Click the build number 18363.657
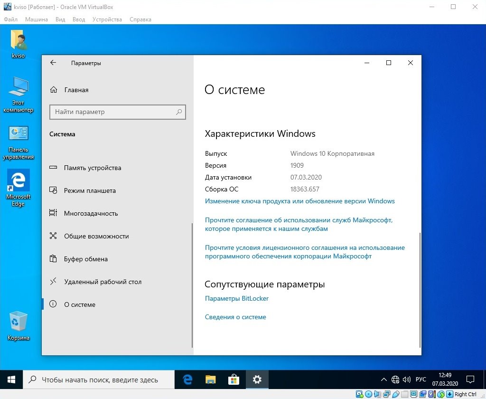This screenshot has height=399, width=486. [x=305, y=189]
